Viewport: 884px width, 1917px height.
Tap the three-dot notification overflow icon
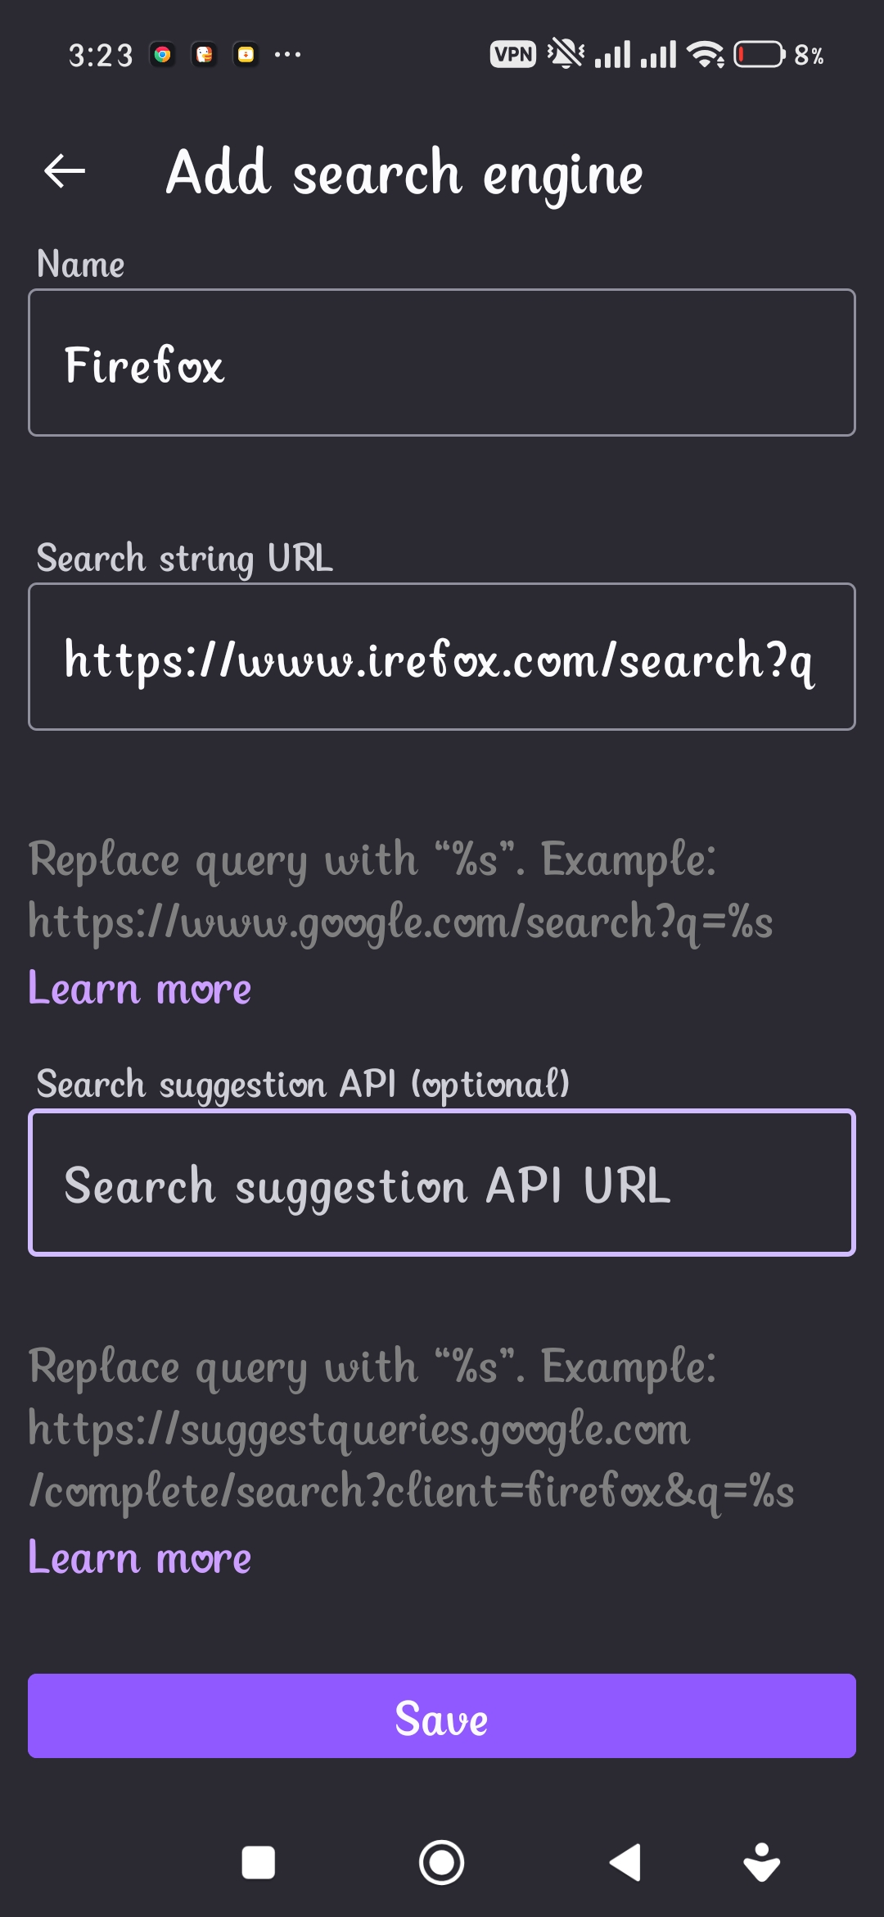click(287, 55)
